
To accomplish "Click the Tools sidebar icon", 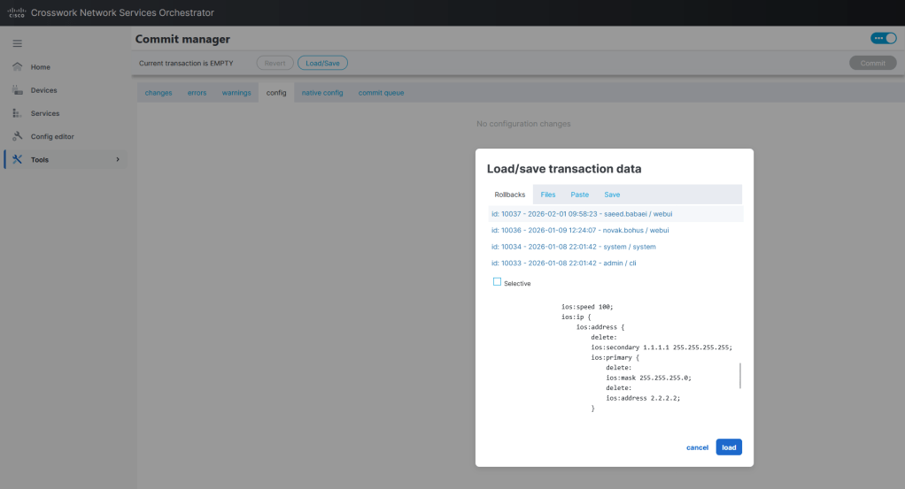I will click(x=17, y=159).
